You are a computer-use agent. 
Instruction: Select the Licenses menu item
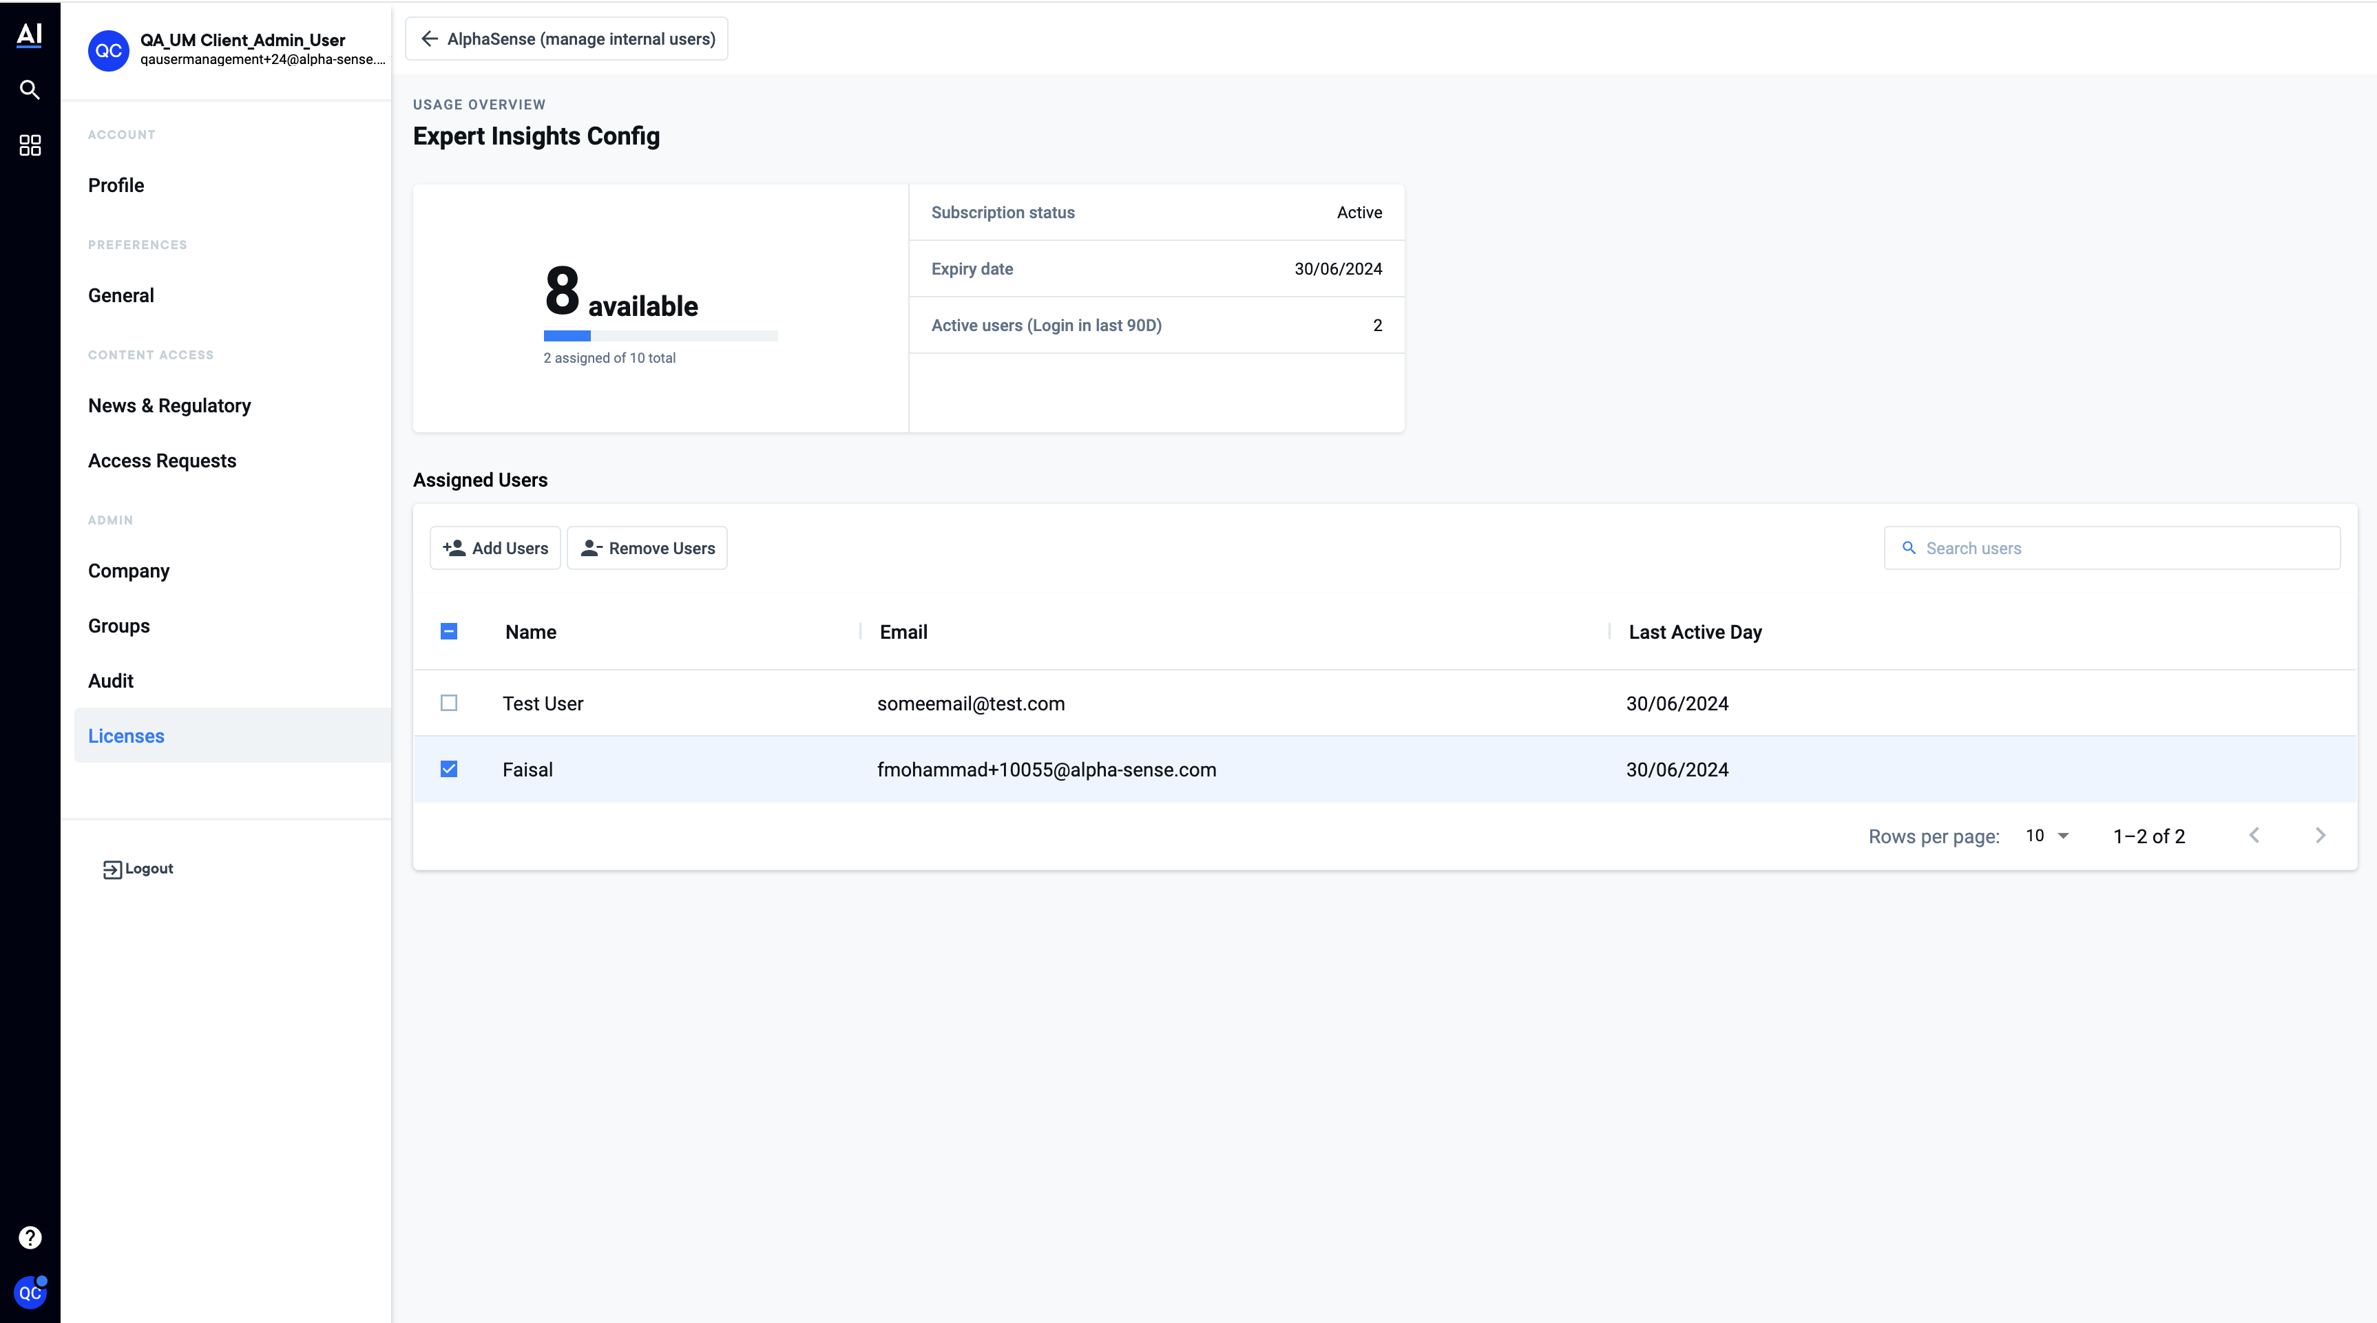pyautogui.click(x=233, y=735)
